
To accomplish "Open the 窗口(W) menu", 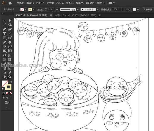I will click(x=90, y=3).
